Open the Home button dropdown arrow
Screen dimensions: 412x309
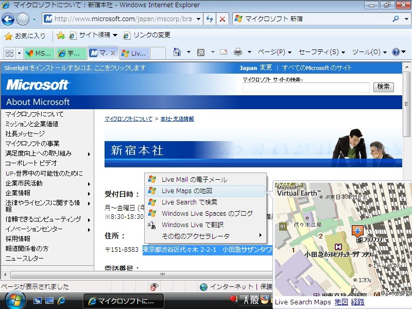click(188, 52)
